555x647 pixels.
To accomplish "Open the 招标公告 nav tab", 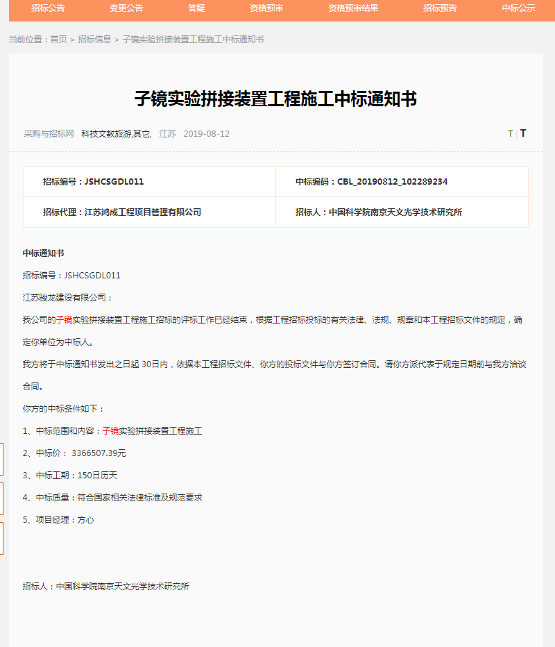I will [x=49, y=8].
